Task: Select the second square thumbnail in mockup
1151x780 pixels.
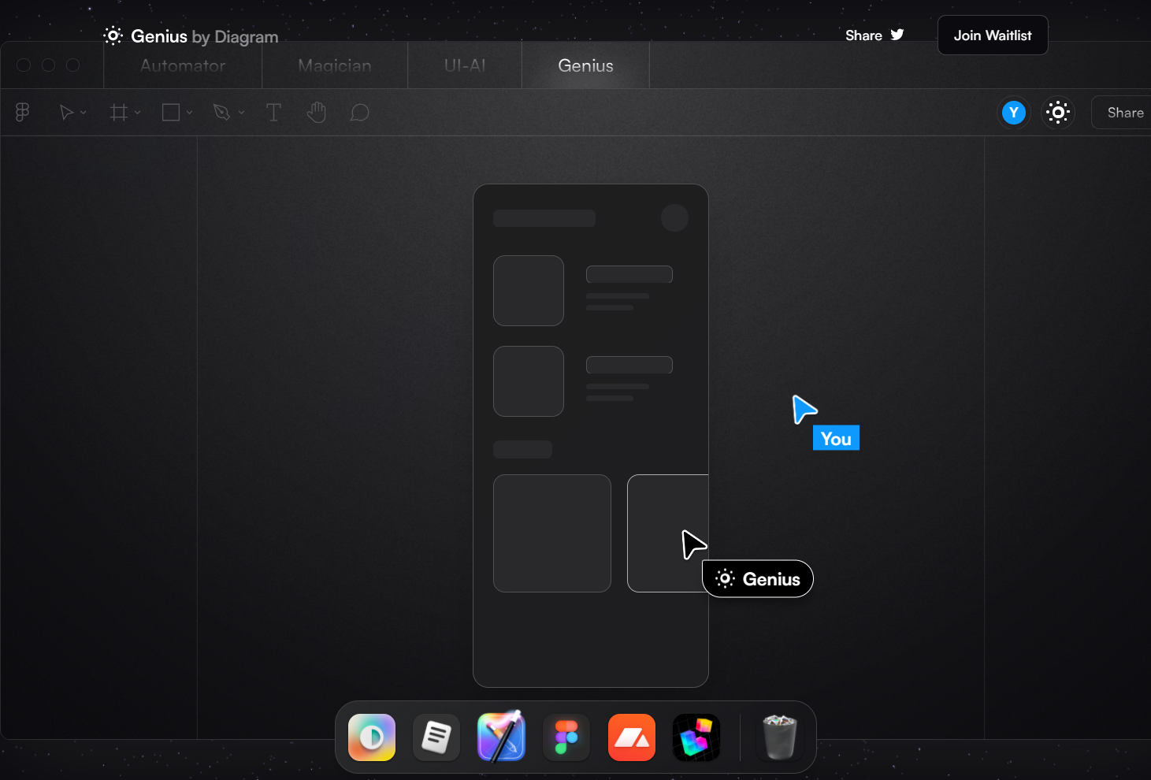Action: point(529,381)
